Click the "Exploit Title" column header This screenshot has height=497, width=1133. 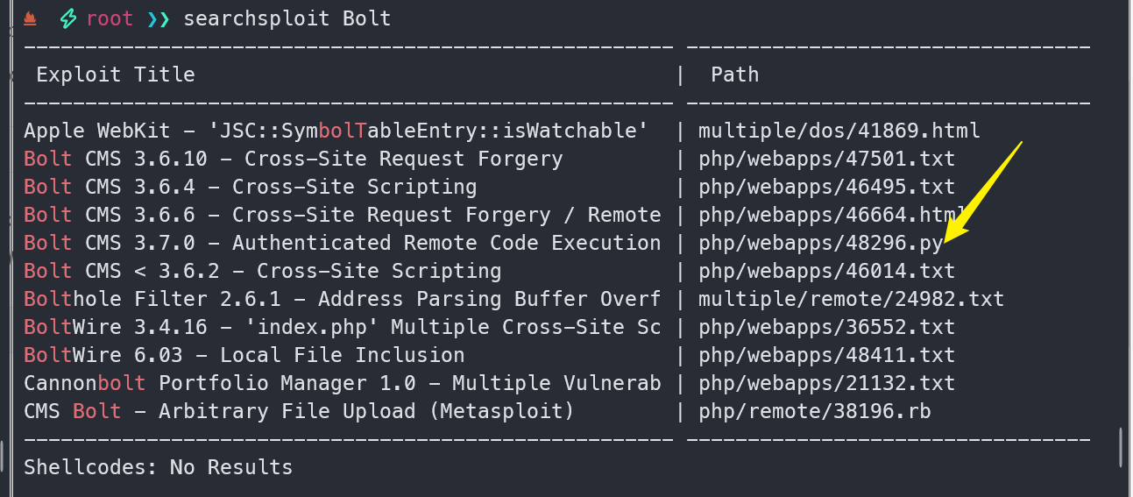pos(115,75)
